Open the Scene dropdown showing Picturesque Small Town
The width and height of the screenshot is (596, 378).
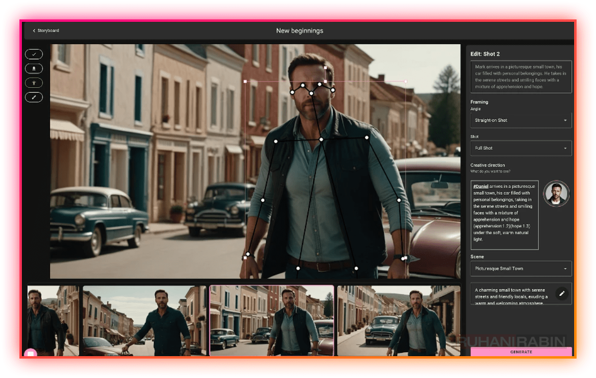[x=521, y=268]
